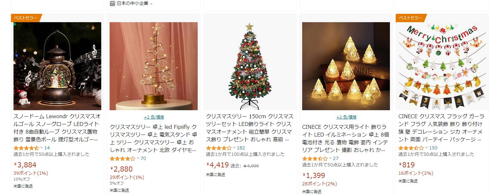Open the snow dome music box image
The width and height of the screenshot is (496, 195).
point(57,66)
